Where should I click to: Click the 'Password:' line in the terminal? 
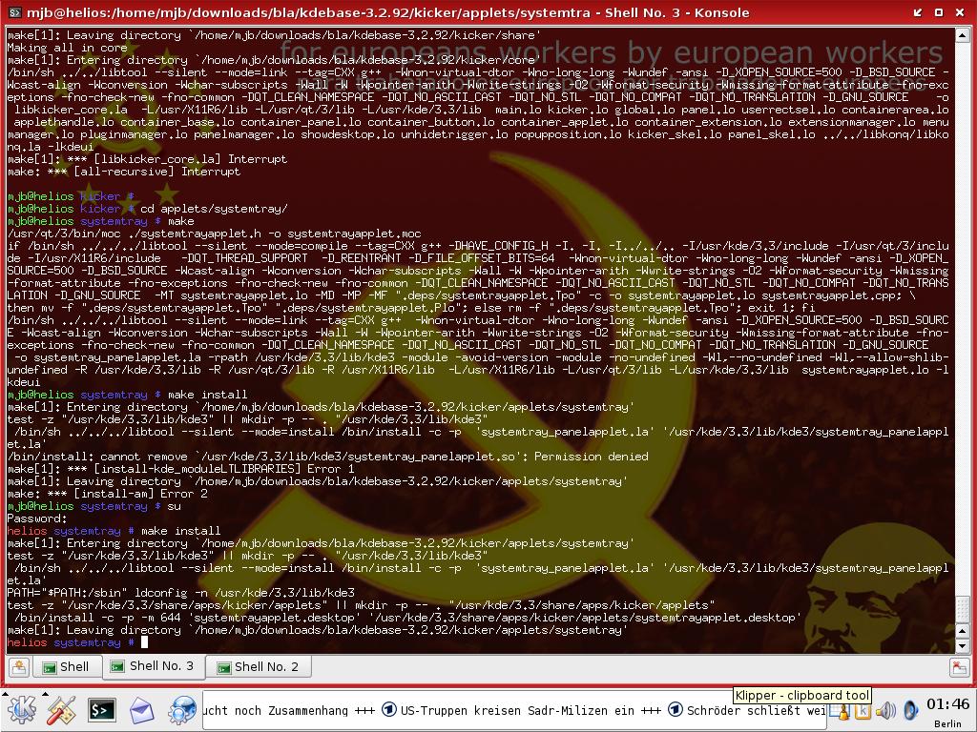pos(37,518)
